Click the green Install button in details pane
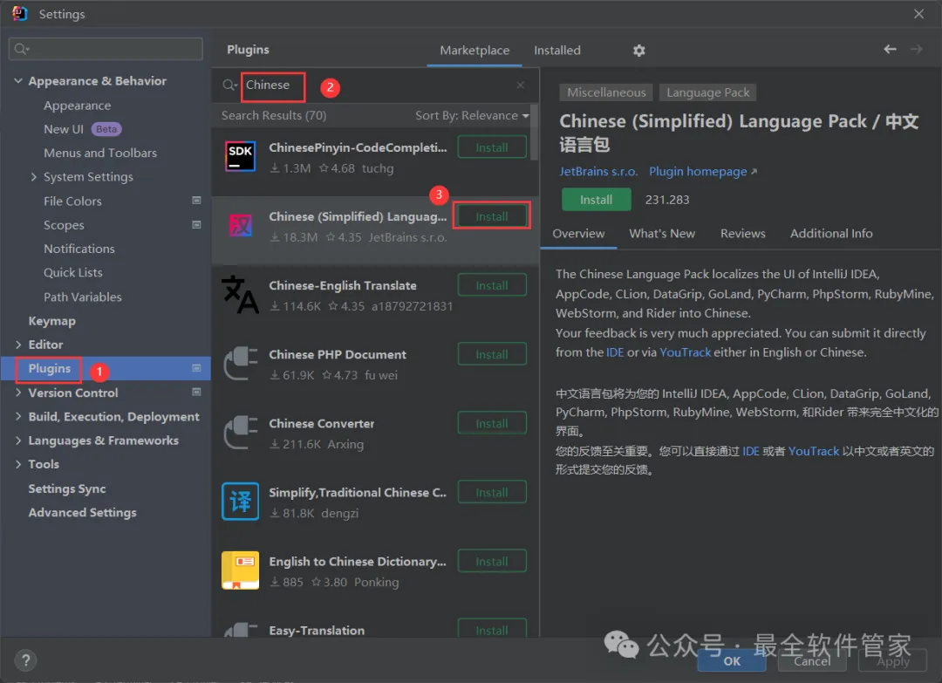This screenshot has height=683, width=942. click(596, 200)
